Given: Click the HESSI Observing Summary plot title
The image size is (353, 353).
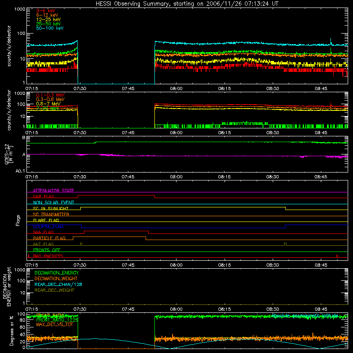Looking at the screenshot, I should [187, 4].
